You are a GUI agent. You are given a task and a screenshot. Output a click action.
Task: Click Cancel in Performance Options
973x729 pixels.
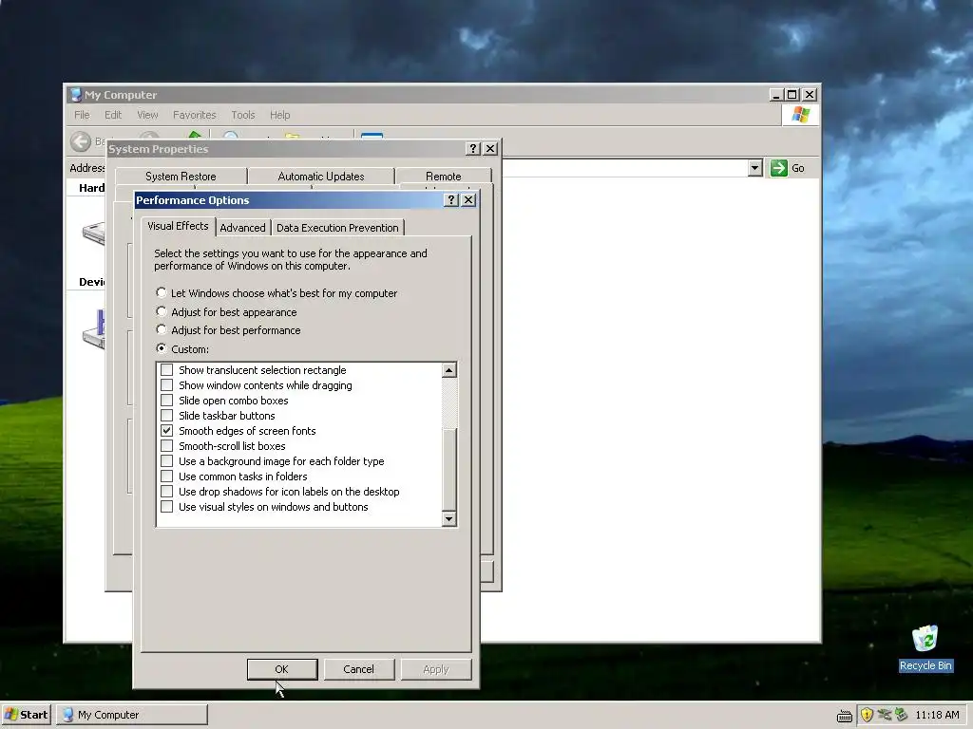coord(358,669)
